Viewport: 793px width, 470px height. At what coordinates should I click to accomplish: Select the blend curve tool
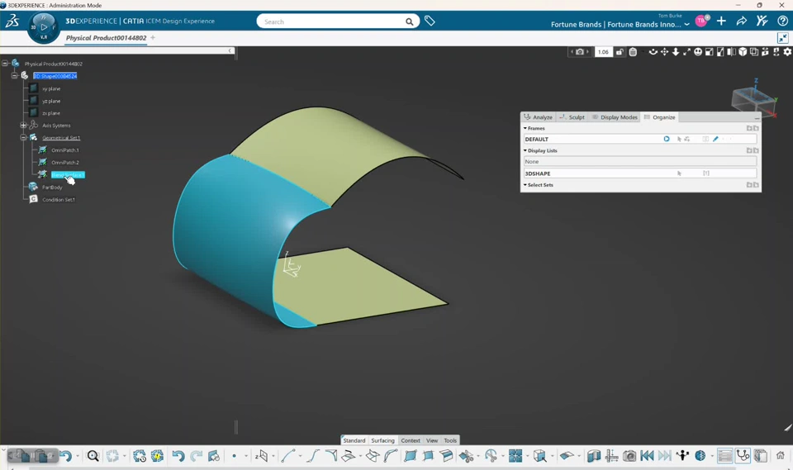pos(313,456)
